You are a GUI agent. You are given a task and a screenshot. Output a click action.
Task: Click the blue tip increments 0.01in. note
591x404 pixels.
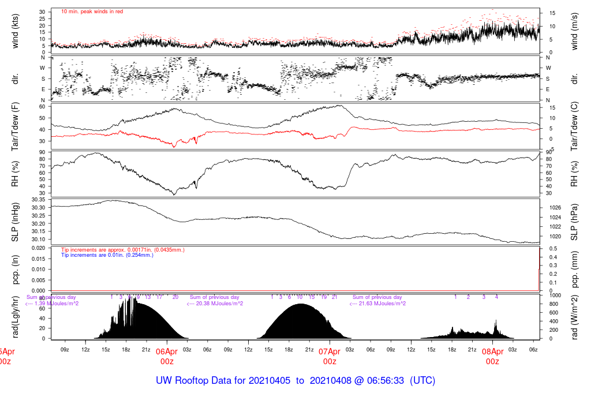point(107,255)
